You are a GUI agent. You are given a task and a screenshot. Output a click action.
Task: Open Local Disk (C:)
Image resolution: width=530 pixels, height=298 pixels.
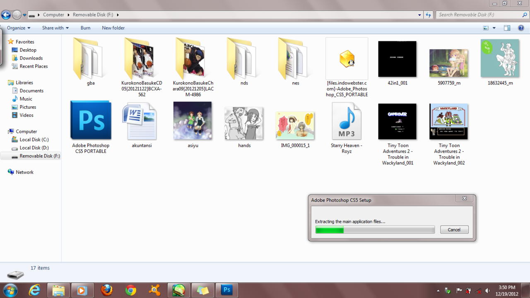click(34, 139)
